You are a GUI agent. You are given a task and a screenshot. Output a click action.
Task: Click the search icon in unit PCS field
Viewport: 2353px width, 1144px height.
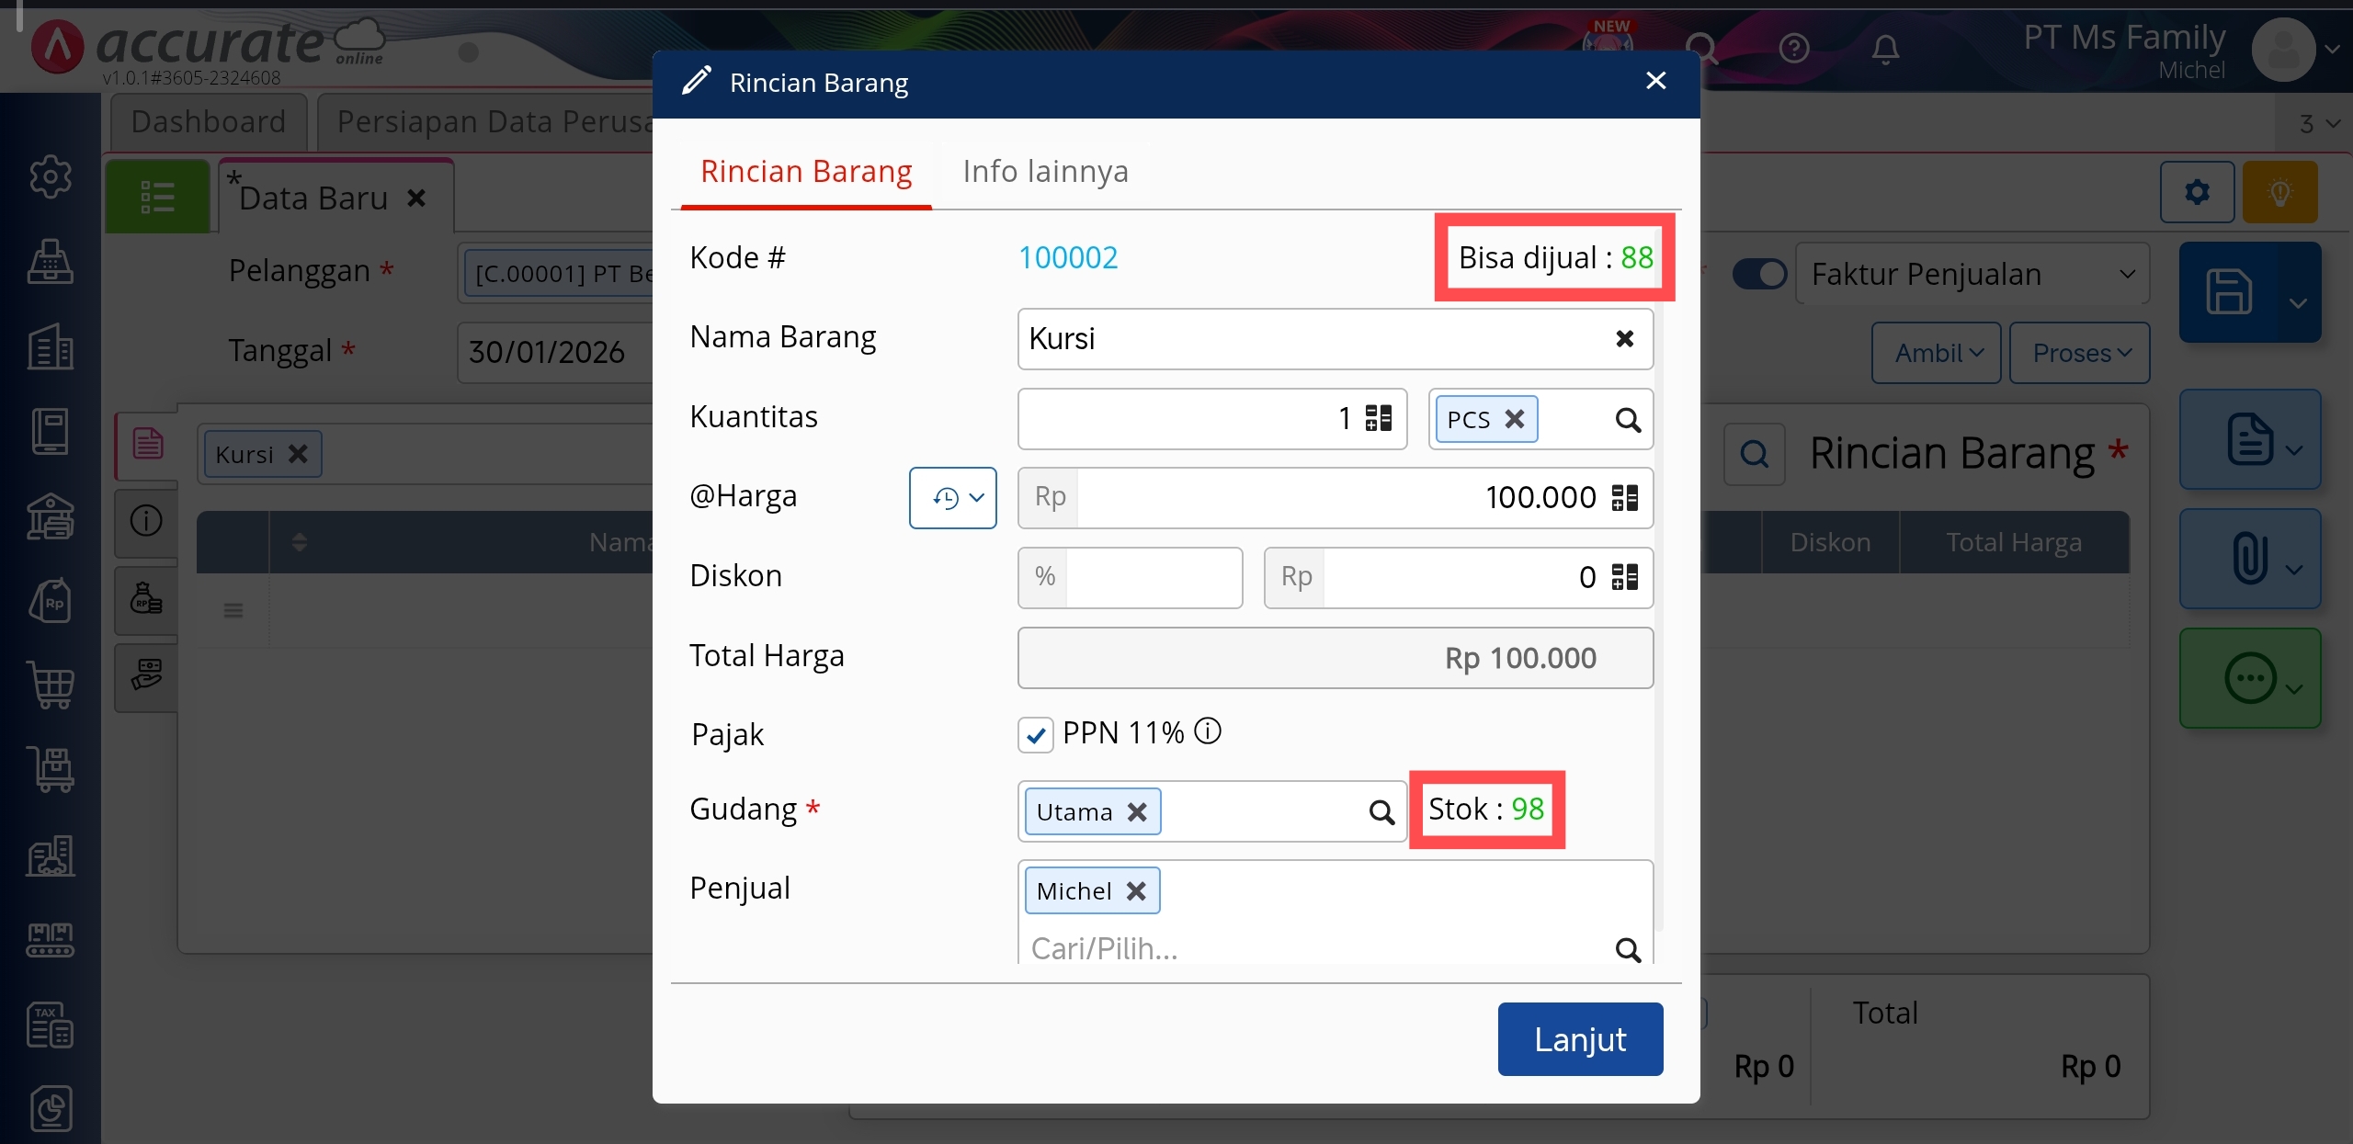(1628, 420)
